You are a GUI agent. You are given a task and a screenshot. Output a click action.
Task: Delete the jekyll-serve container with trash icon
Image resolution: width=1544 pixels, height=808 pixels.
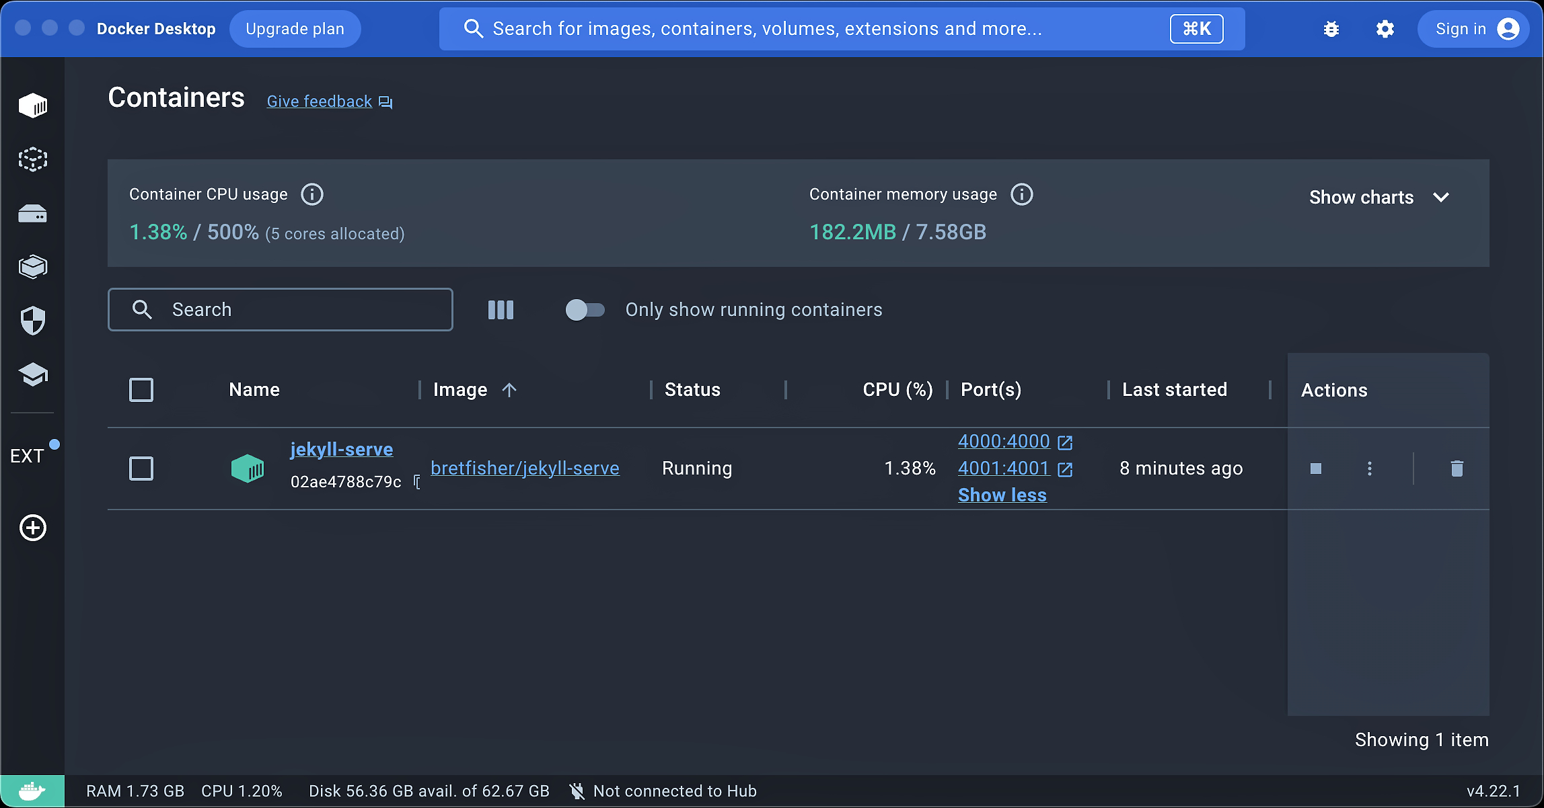tap(1457, 469)
